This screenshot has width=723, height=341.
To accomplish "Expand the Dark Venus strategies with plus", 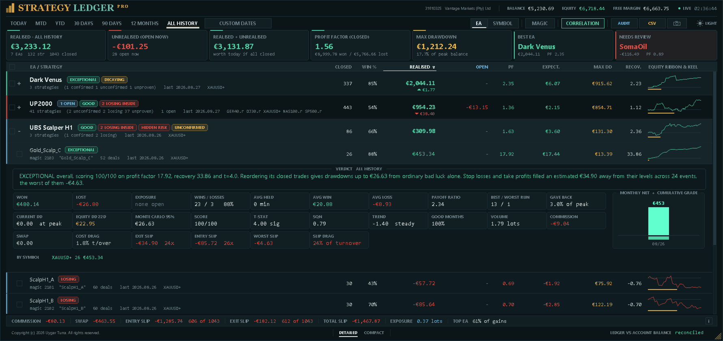I will click(19, 84).
